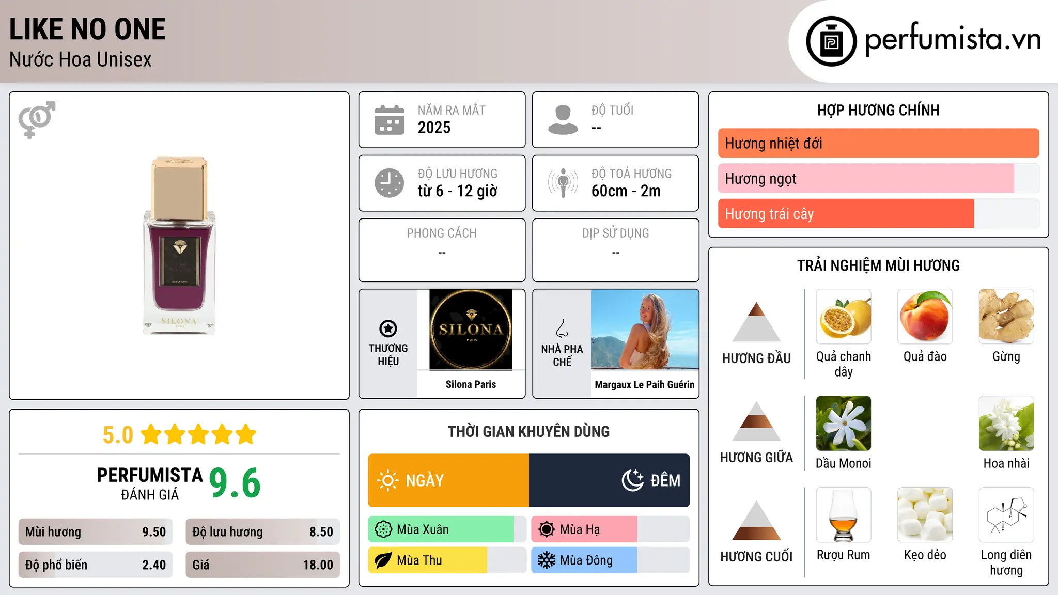The height and width of the screenshot is (595, 1058).
Task: Click the sun icon for Mùa Hạ
Action: [547, 529]
